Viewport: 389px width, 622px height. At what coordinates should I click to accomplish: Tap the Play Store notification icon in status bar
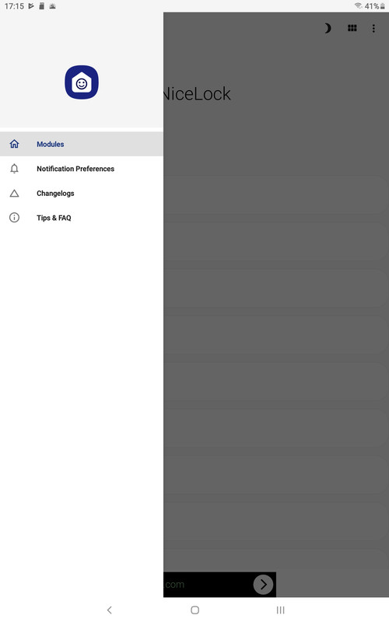pos(31,6)
